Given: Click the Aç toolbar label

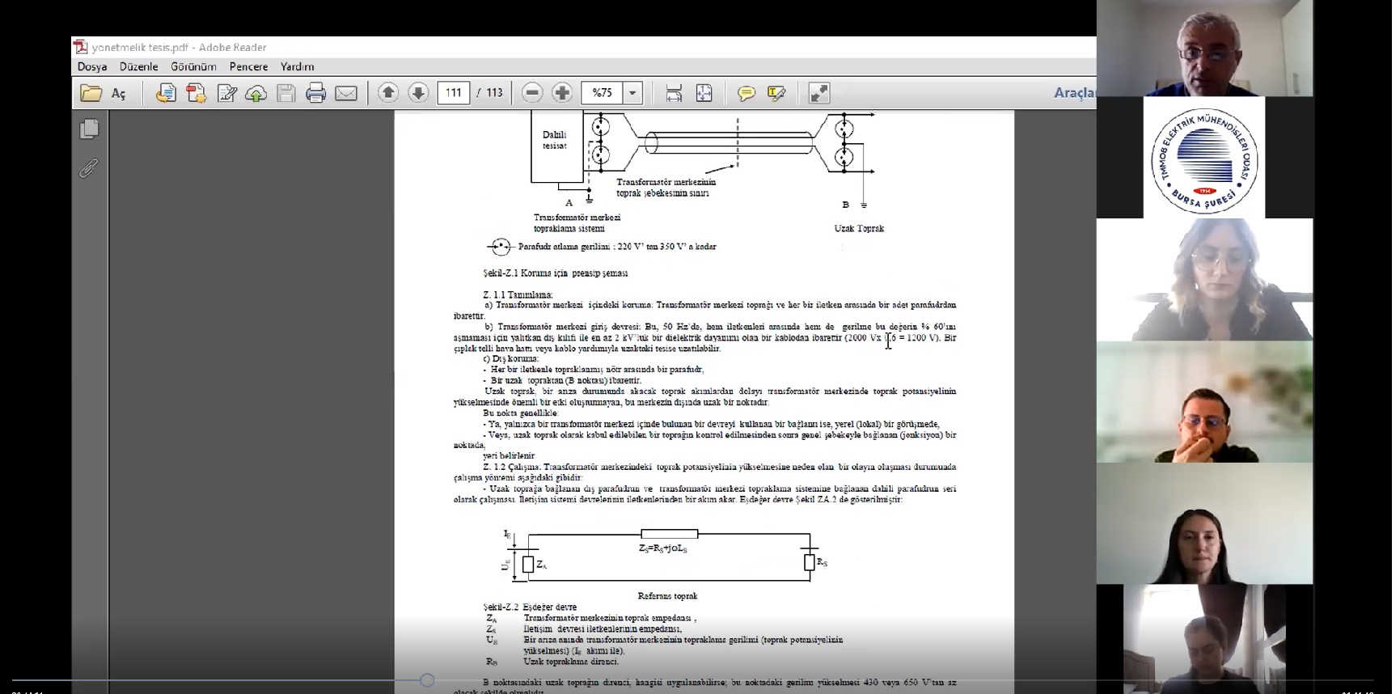Looking at the screenshot, I should click(119, 94).
